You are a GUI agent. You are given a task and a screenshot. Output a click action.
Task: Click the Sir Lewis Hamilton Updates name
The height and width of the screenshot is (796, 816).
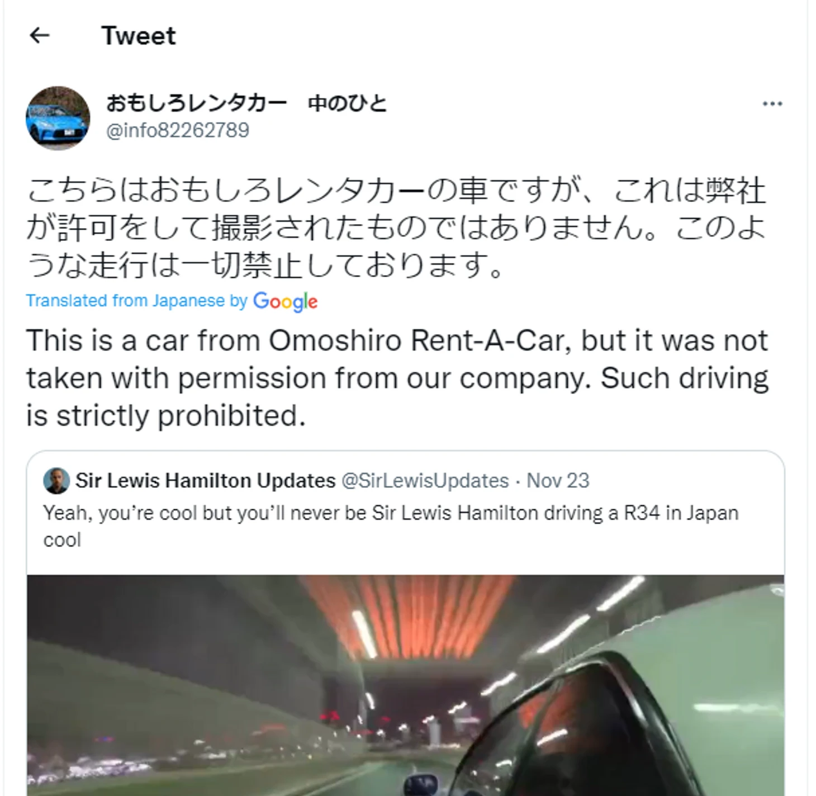(x=205, y=481)
